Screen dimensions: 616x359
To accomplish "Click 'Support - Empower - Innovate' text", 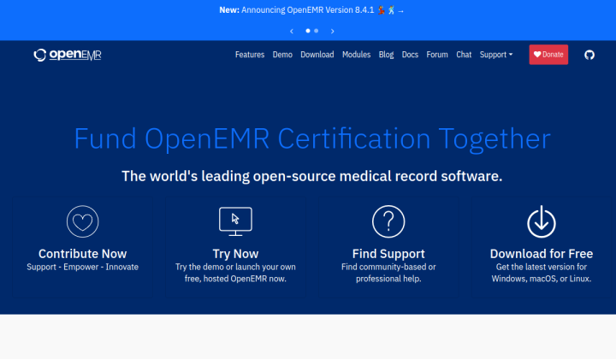I will [x=82, y=268].
